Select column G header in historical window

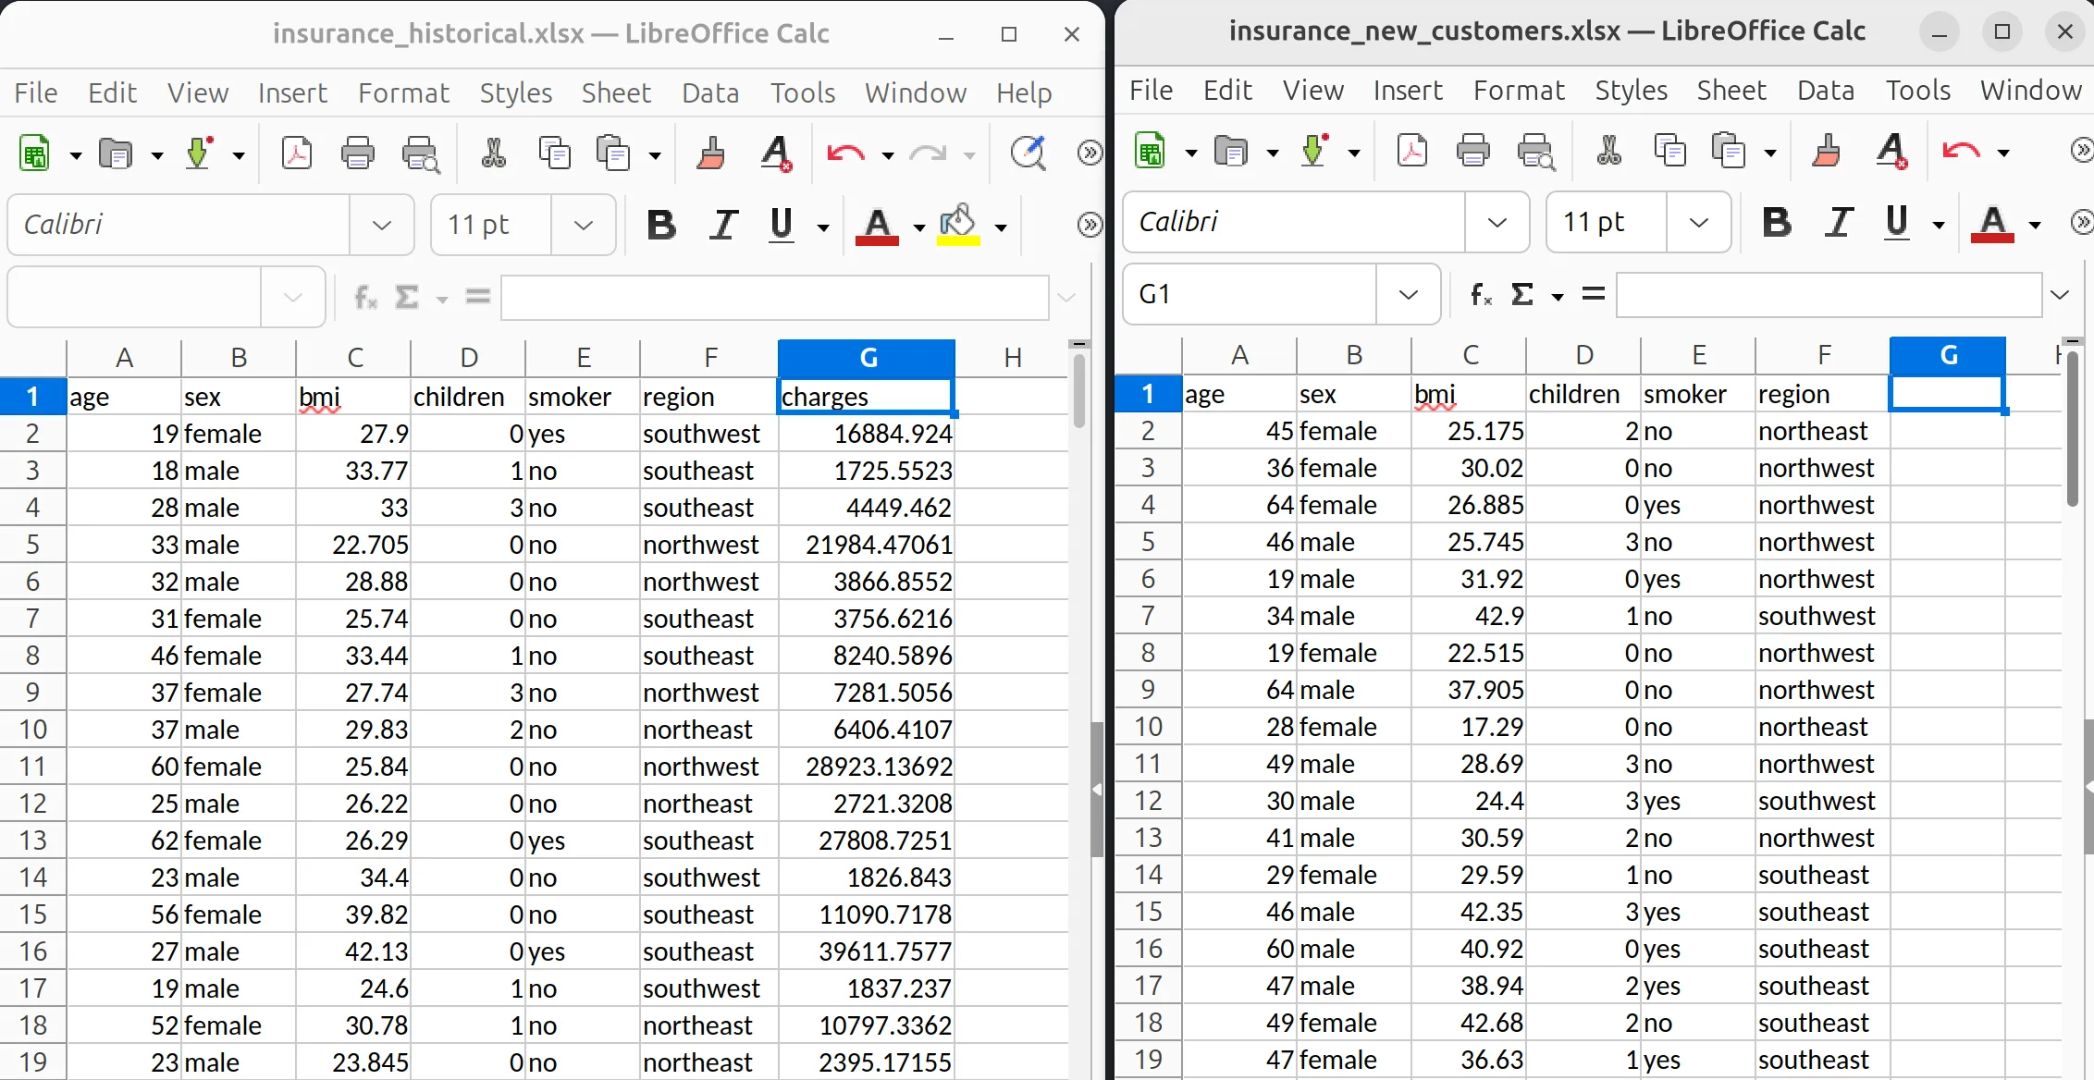[x=867, y=358]
